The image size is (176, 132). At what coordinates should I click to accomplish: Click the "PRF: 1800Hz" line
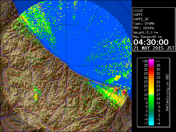coord(144,28)
